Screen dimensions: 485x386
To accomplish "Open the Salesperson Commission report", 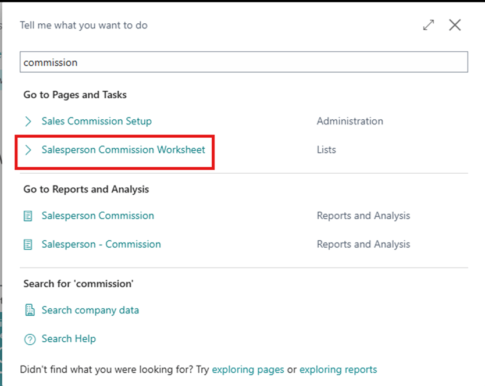I will click(98, 216).
